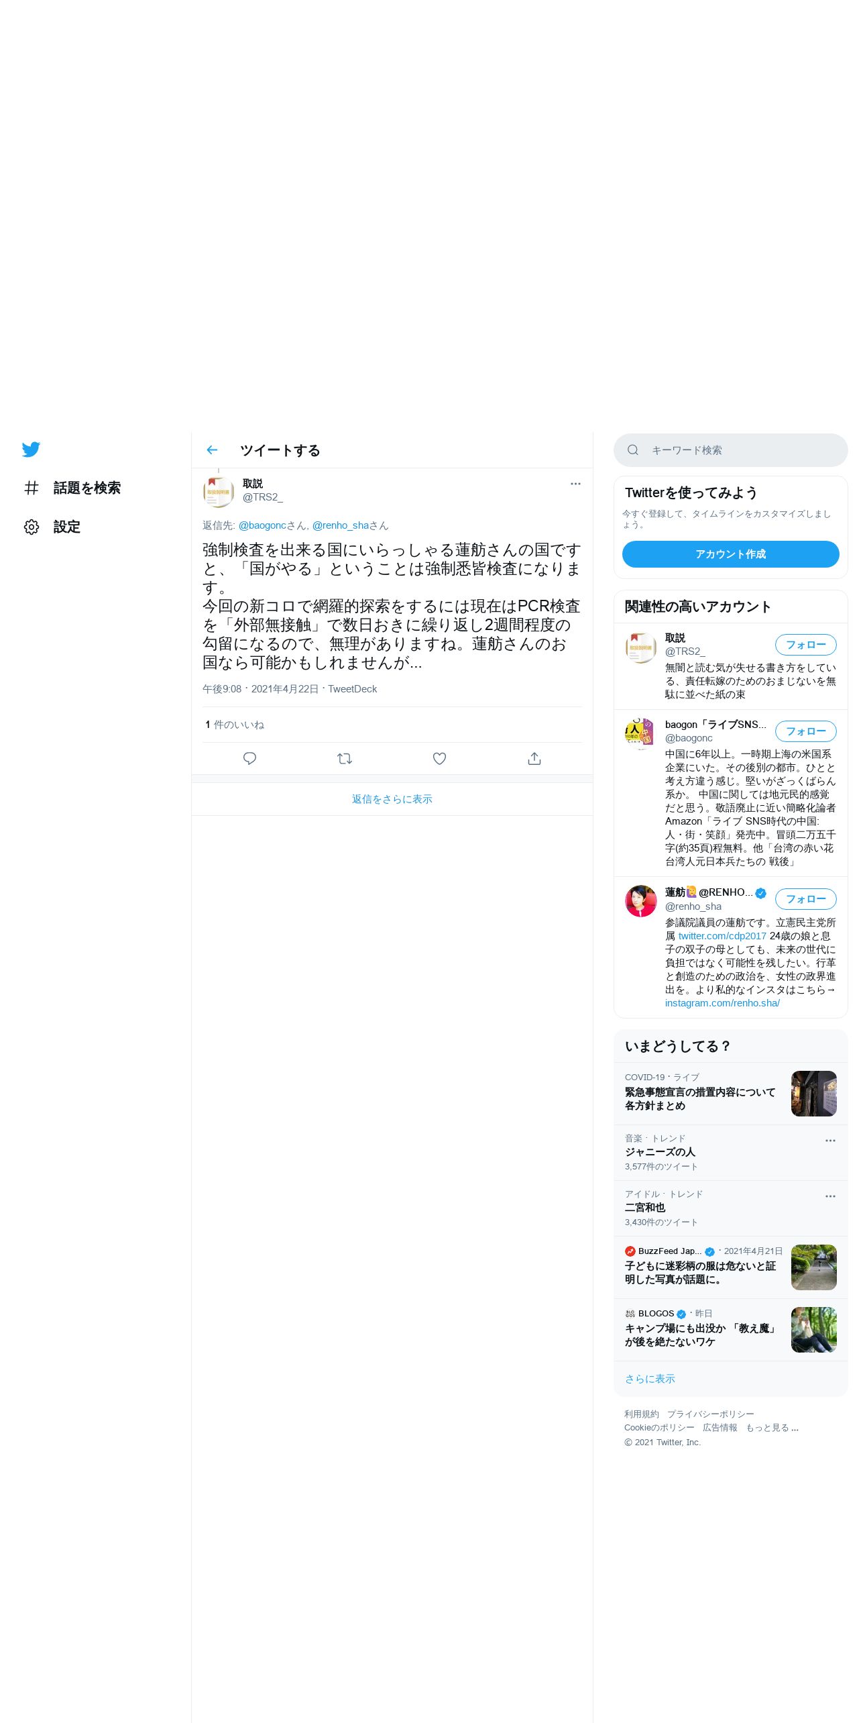Like the tweet with the heart icon
This screenshot has width=861, height=1723.
[x=439, y=759]
